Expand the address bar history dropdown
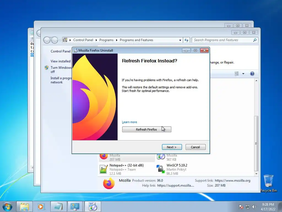Image resolution: width=282 pixels, height=212 pixels. click(180, 40)
